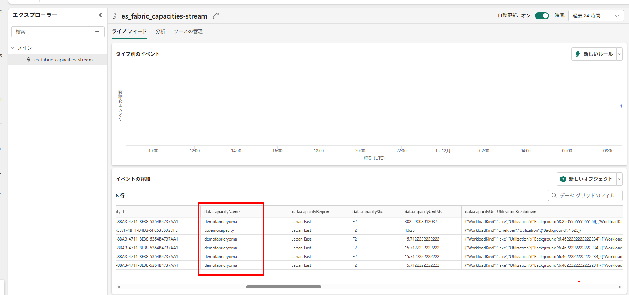
Task: Click the 15. 12月 date label on chart
Action: (x=443, y=151)
